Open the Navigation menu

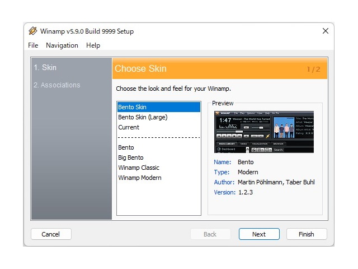pos(62,45)
